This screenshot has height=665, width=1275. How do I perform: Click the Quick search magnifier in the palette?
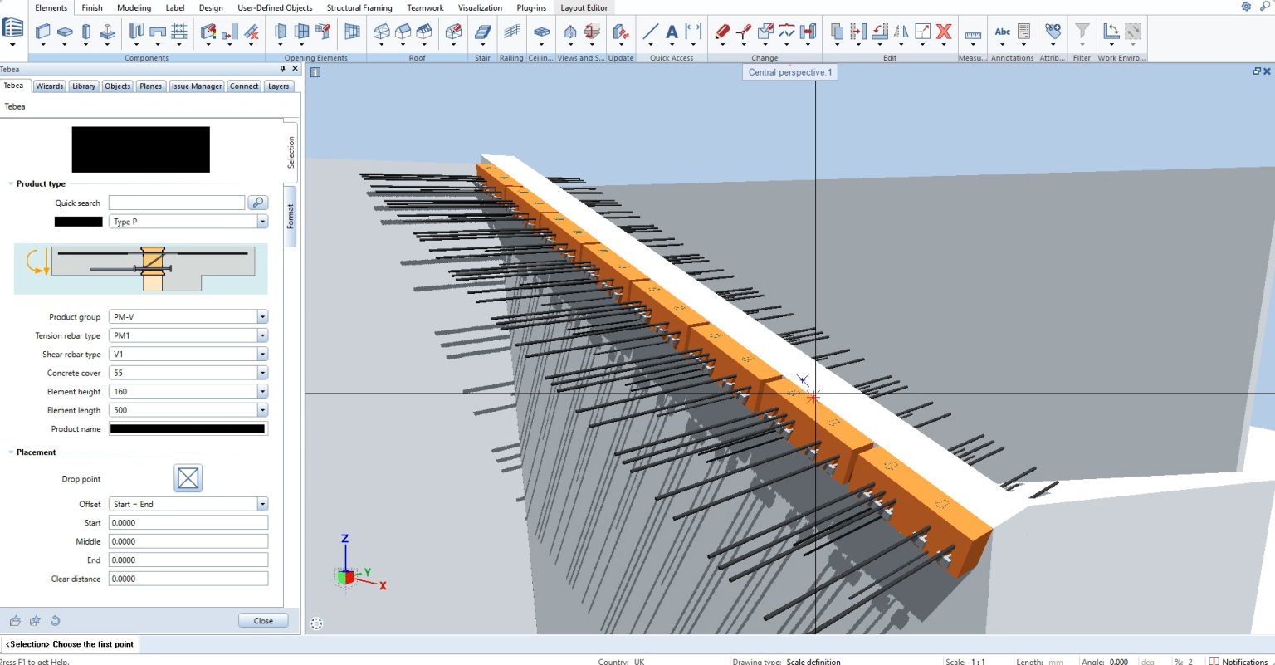pyautogui.click(x=259, y=203)
